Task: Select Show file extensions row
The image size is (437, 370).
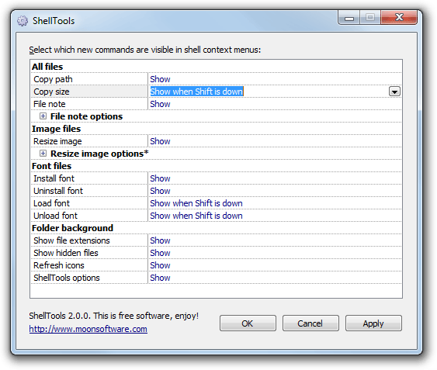Action: coord(217,240)
